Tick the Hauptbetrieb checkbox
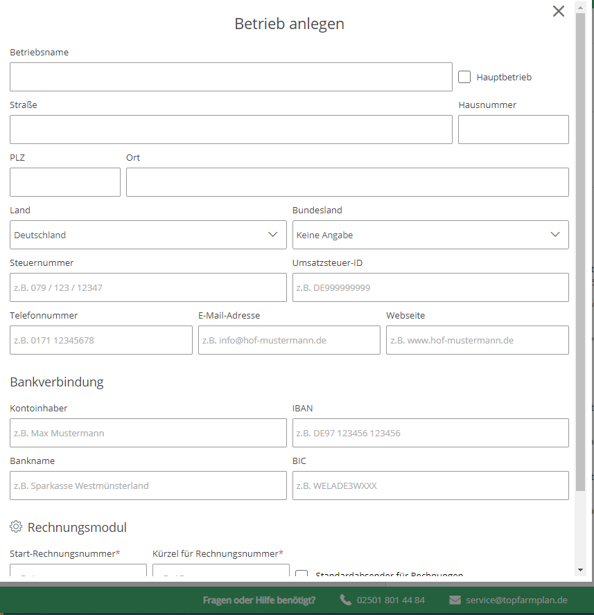594x615 pixels. tap(464, 77)
